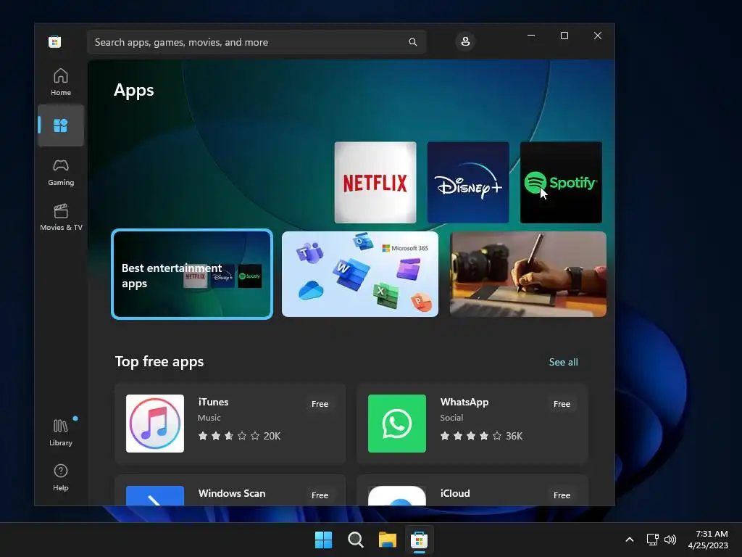Screen dimensions: 742x557
Task: Open the WhatsApp app icon
Action: click(x=397, y=424)
